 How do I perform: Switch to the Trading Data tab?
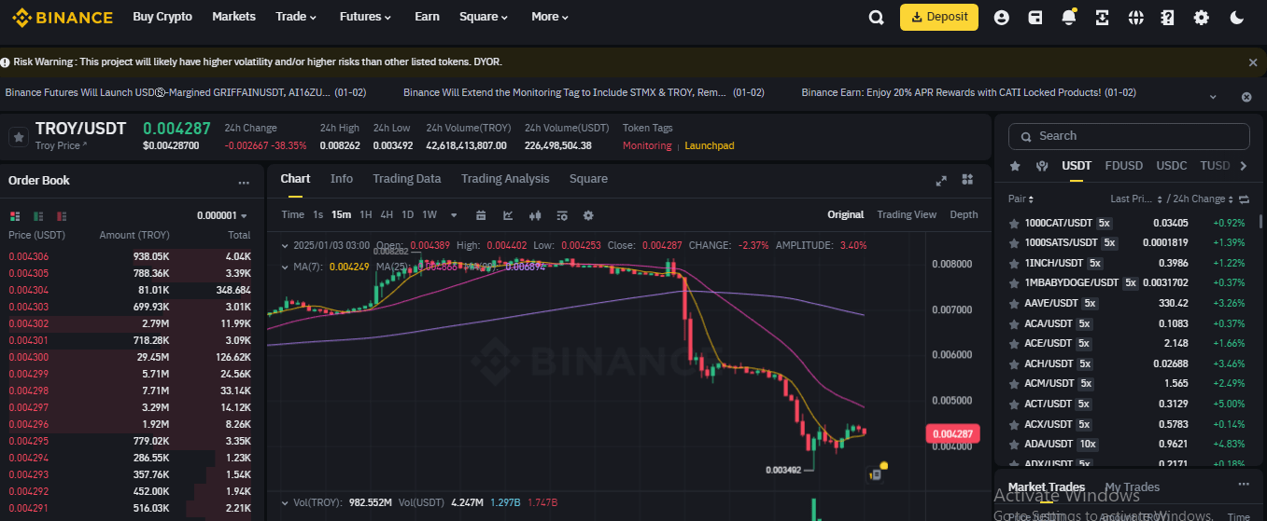click(x=406, y=179)
